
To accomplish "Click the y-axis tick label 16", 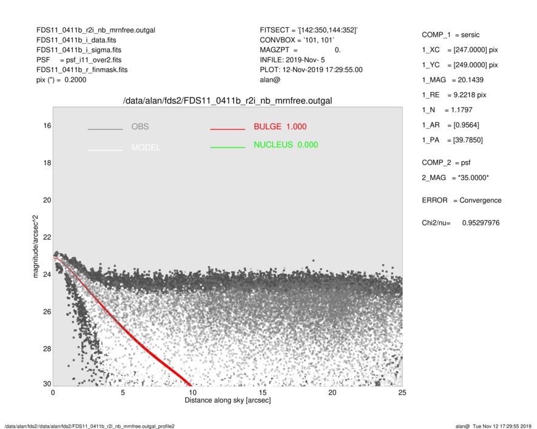I will [x=47, y=126].
